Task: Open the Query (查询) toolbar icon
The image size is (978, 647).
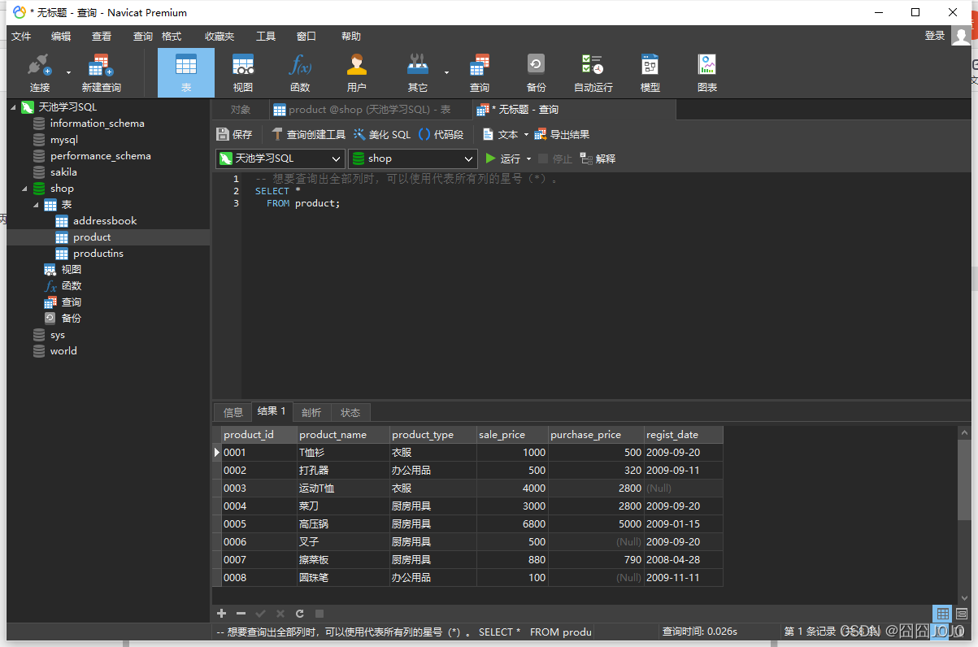Action: point(480,73)
